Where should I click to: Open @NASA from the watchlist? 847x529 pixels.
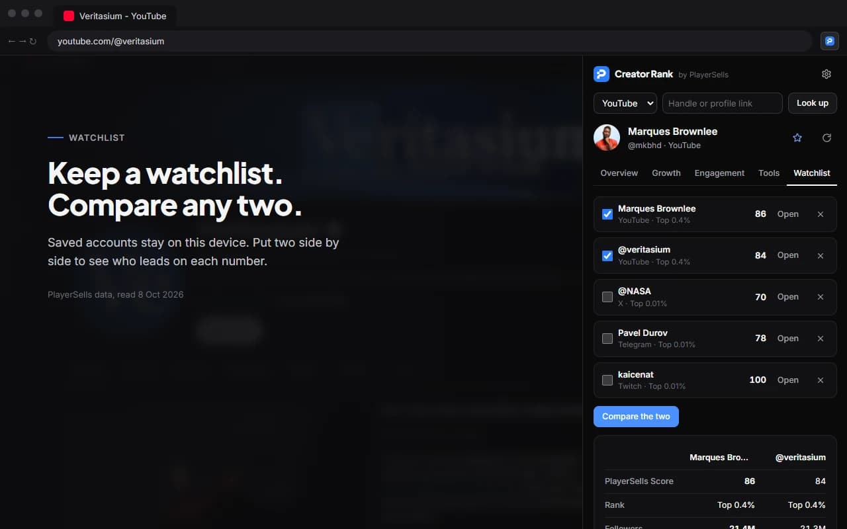(x=788, y=297)
